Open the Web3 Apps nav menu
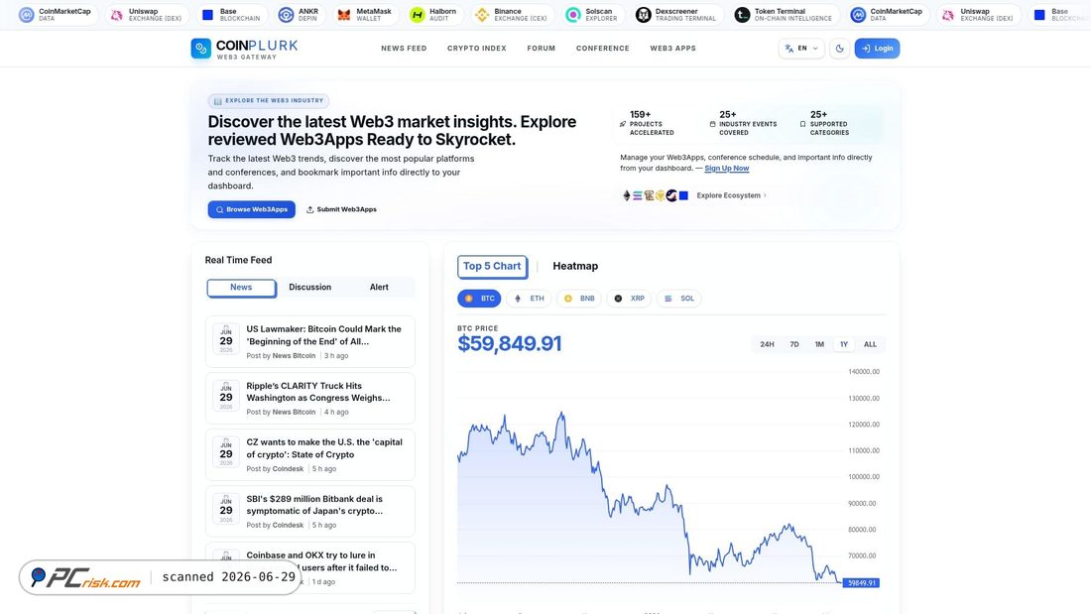Screen dimensions: 1091x614 (672, 48)
